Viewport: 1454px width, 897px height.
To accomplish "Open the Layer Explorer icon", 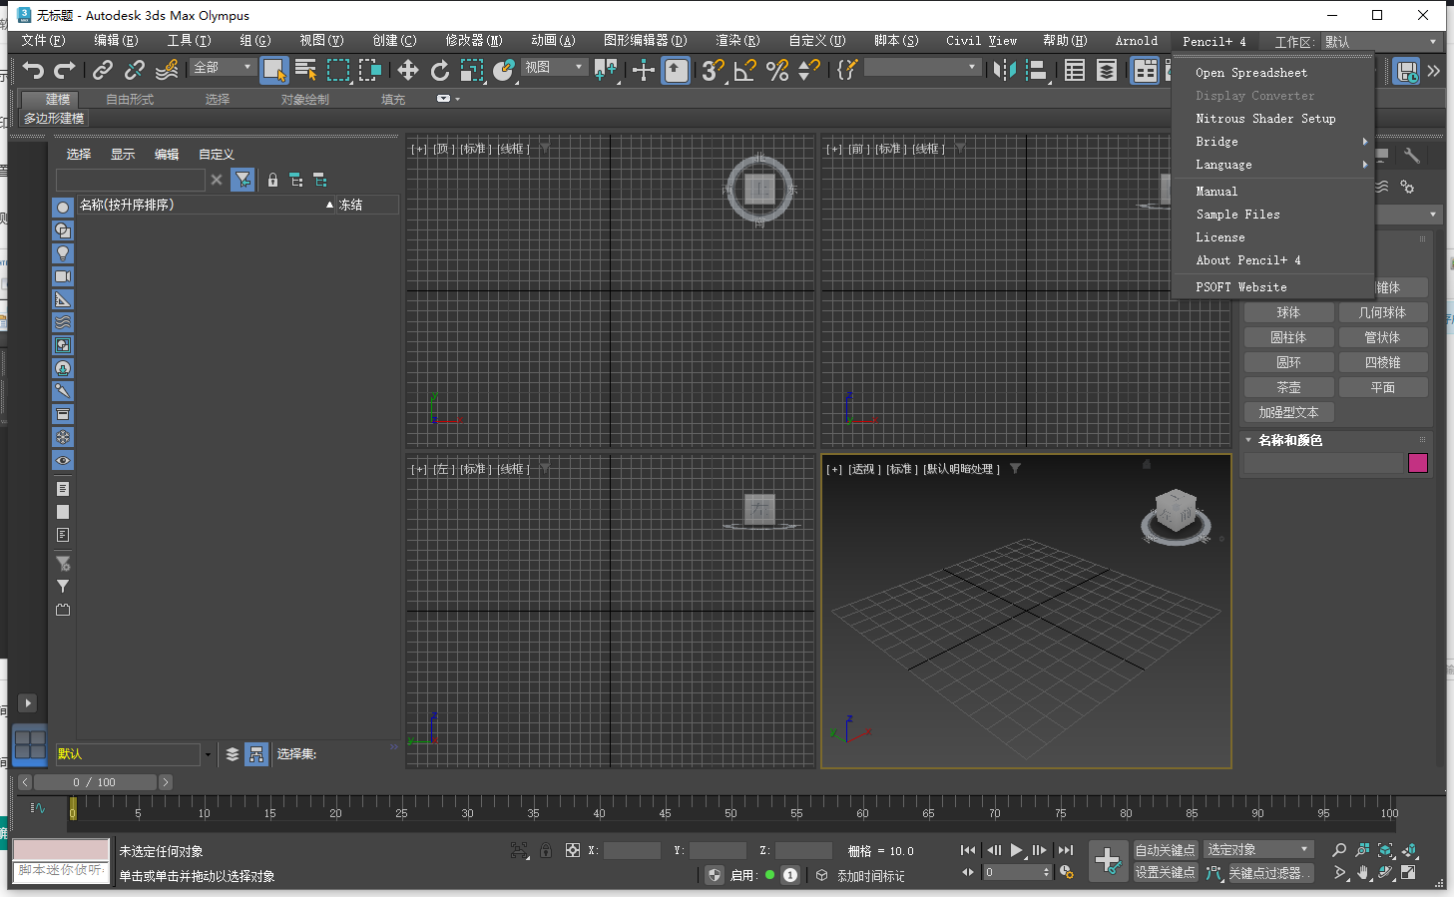I will tap(1107, 70).
